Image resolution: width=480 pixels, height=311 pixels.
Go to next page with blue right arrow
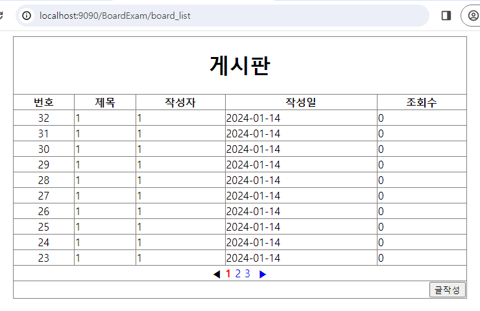click(263, 274)
